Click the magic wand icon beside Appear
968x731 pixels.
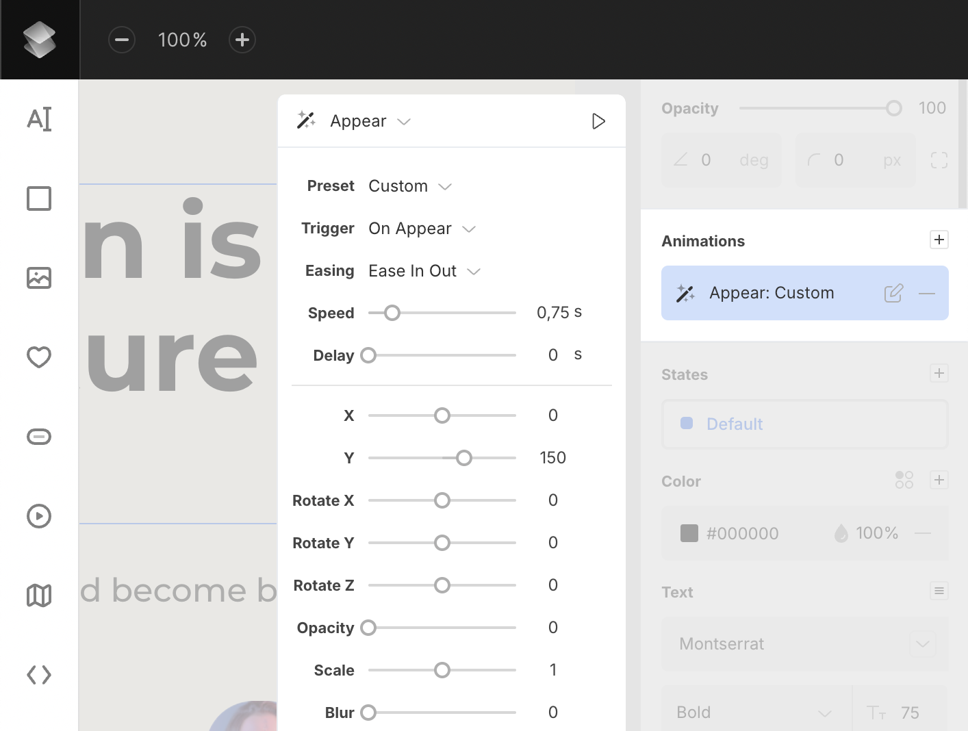pos(306,120)
